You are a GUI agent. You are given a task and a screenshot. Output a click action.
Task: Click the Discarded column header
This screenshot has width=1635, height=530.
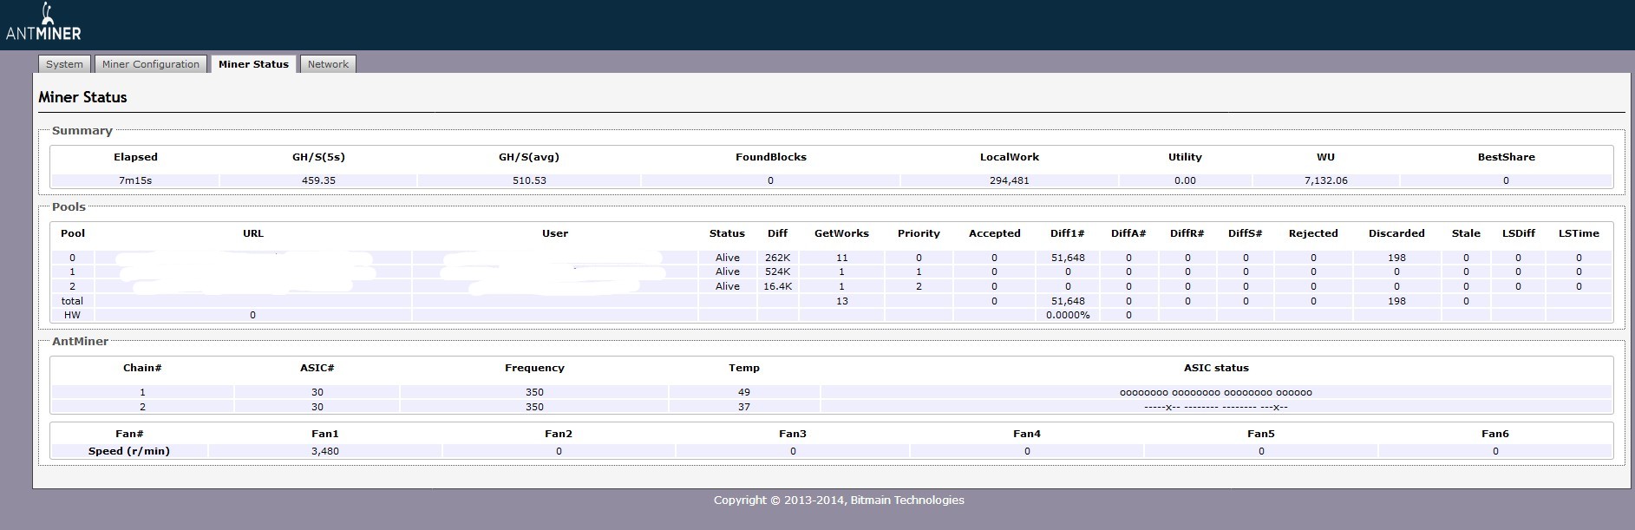[1396, 233]
